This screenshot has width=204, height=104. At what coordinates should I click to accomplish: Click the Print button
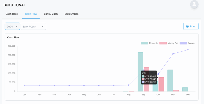(191, 26)
